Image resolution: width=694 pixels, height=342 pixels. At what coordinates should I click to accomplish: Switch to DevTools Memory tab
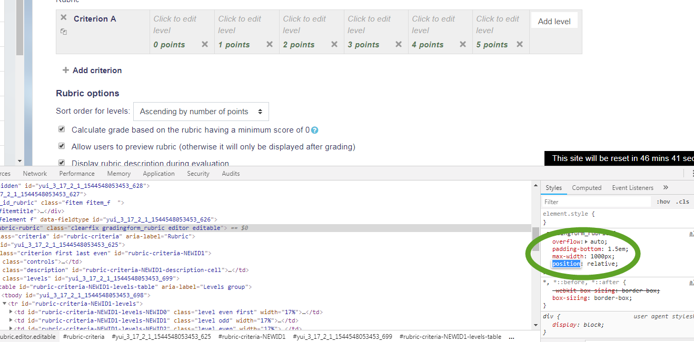point(119,174)
